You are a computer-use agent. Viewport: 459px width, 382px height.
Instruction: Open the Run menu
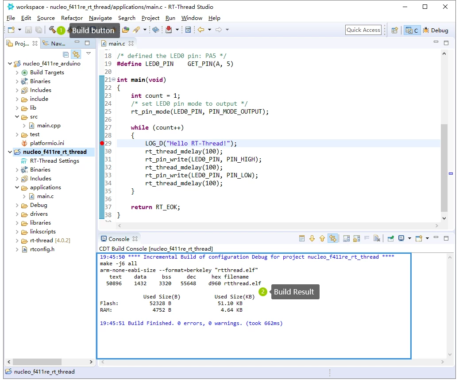tap(170, 18)
